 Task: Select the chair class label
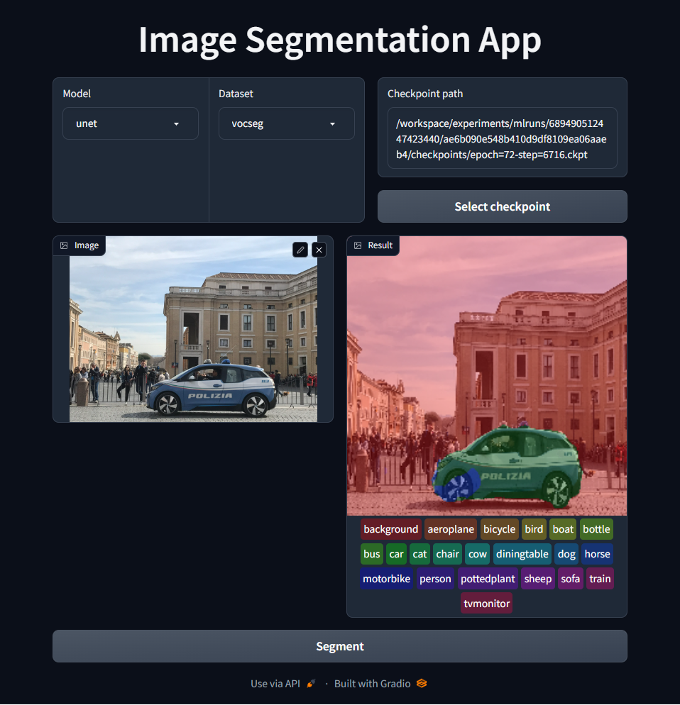tap(447, 554)
